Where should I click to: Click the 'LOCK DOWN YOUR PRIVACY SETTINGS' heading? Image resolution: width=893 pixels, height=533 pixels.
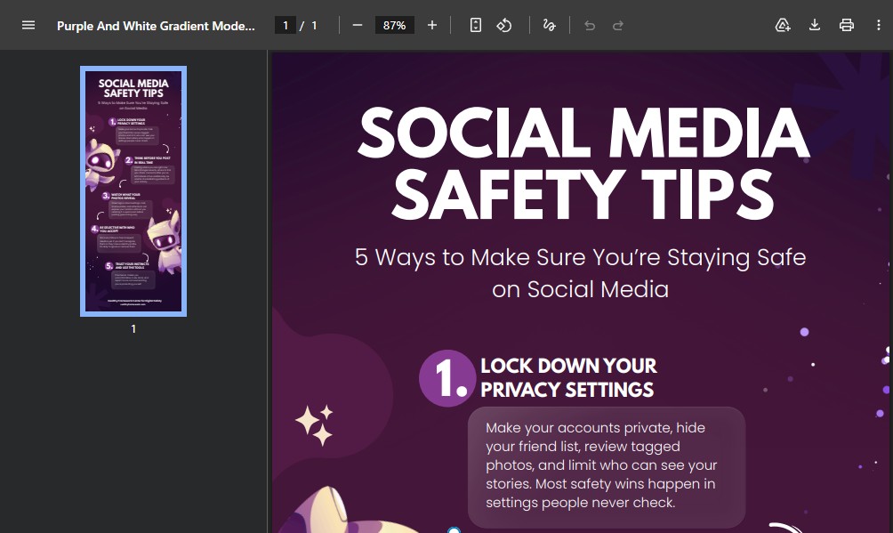[x=568, y=377]
